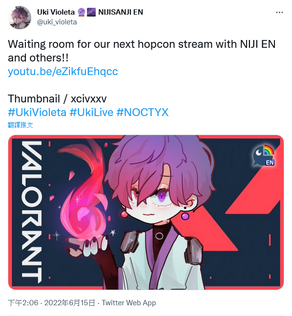
Task: Open the @uki_violeta handle link
Action: (57, 22)
